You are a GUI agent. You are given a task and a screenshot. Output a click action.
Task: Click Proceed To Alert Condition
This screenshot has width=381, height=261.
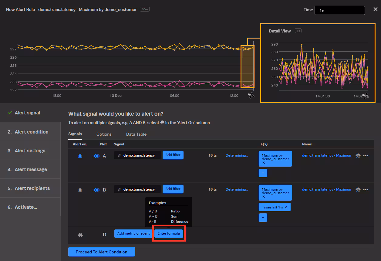(x=101, y=252)
